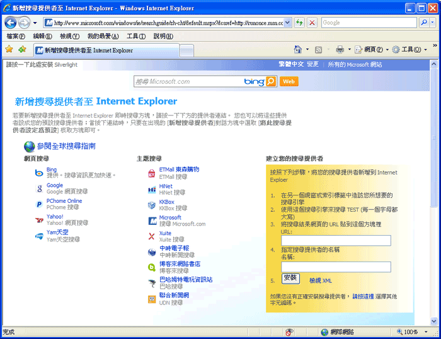This screenshot has height=339, width=441.
Task: Open a new blank tab
Action: (x=186, y=51)
